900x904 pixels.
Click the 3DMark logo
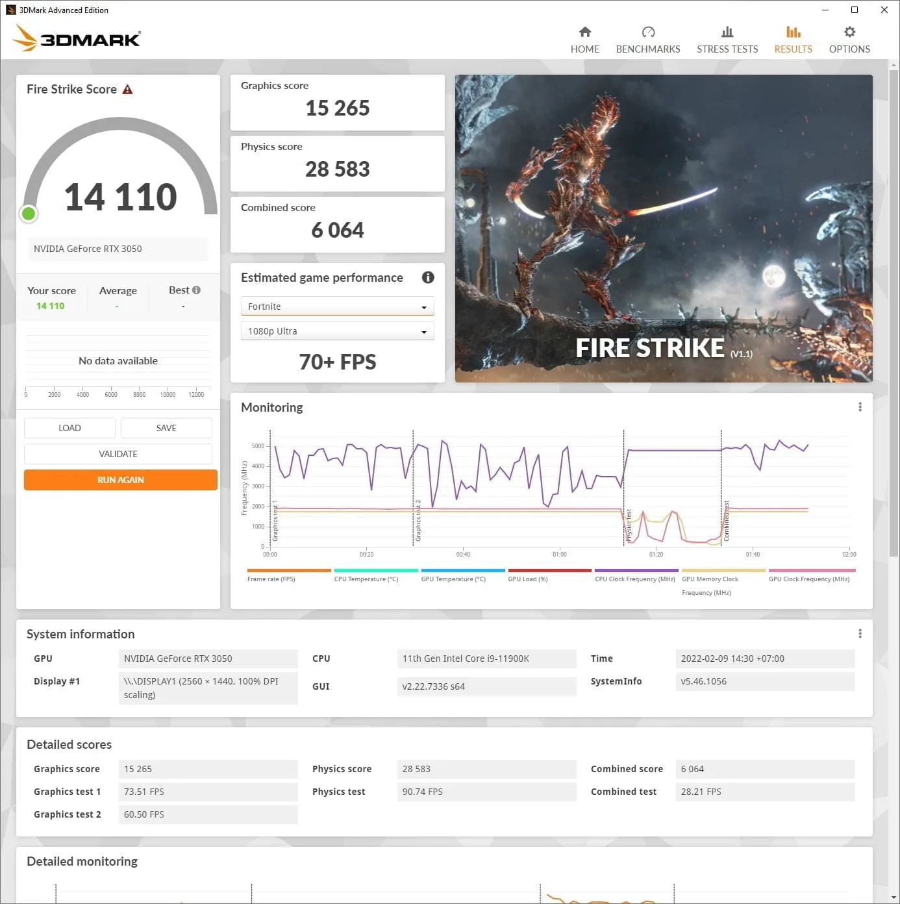coord(77,38)
